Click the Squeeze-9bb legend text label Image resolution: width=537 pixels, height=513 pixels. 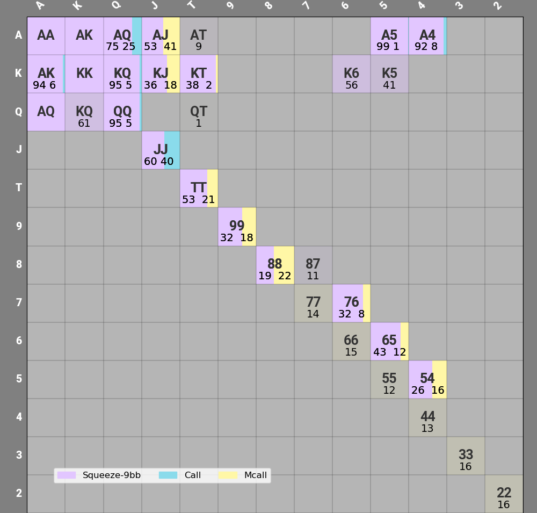pyautogui.click(x=112, y=475)
